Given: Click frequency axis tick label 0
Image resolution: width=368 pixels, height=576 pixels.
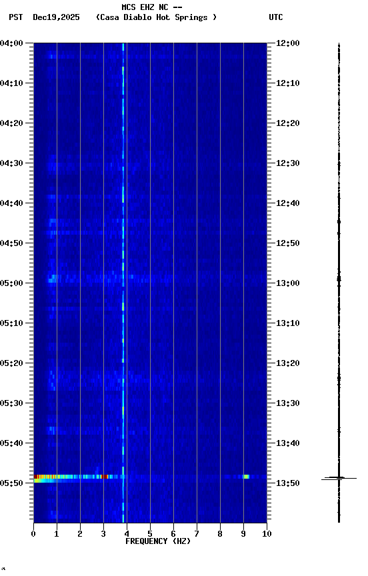Looking at the screenshot, I should [33, 534].
